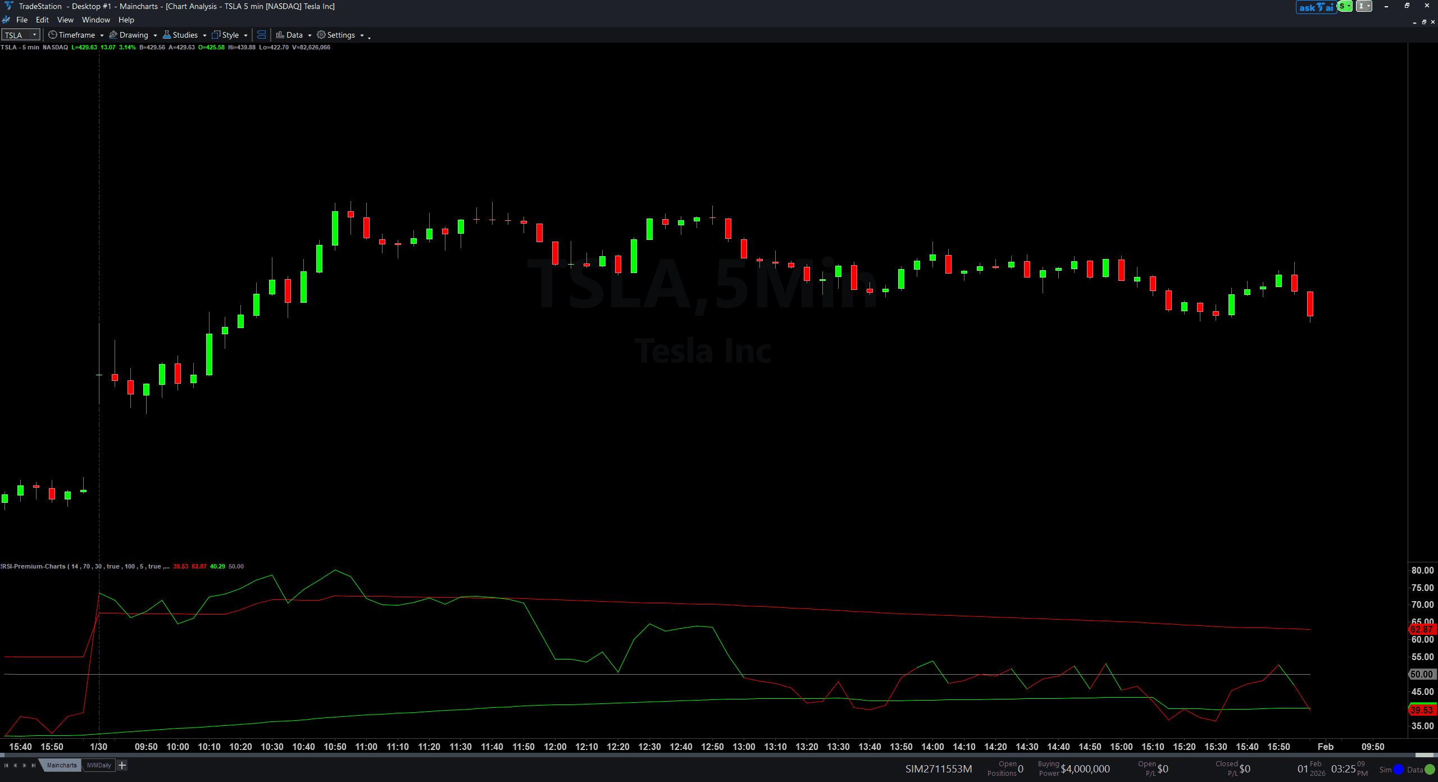Open the Data bar-chart icon
Image resolution: width=1438 pixels, height=782 pixels.
point(280,34)
